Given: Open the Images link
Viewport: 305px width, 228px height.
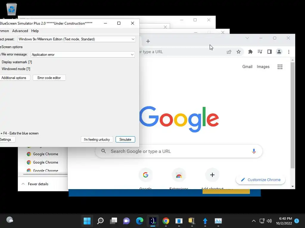Looking at the screenshot, I should coord(263,67).
